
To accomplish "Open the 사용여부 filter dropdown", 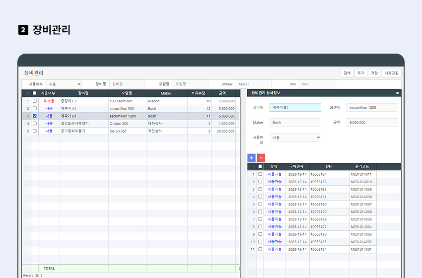I will pyautogui.click(x=64, y=84).
